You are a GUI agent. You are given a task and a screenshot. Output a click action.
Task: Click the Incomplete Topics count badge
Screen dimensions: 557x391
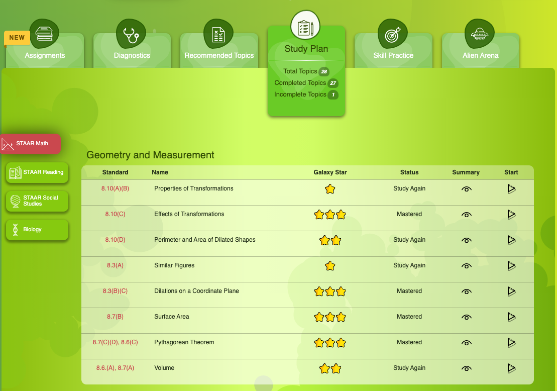333,95
